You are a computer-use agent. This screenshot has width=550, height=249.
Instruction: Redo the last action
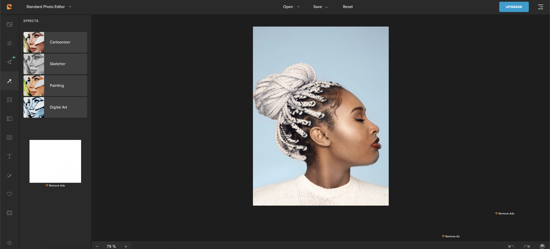[x=527, y=246]
